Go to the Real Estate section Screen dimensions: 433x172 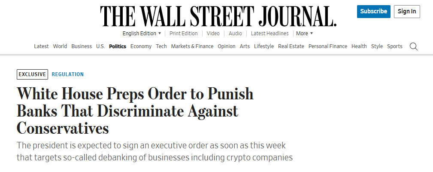pyautogui.click(x=291, y=46)
